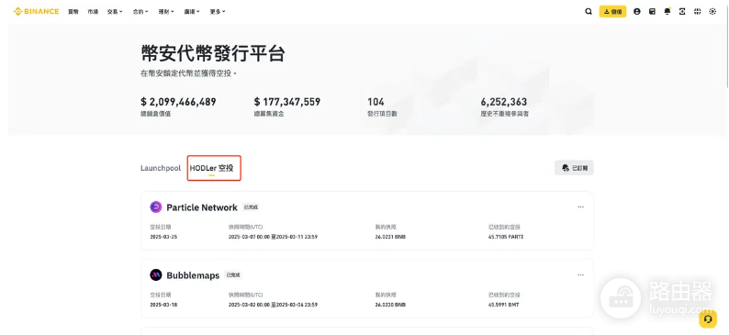Expand the 合約 dropdown menu
The image size is (729, 335).
coord(140,12)
